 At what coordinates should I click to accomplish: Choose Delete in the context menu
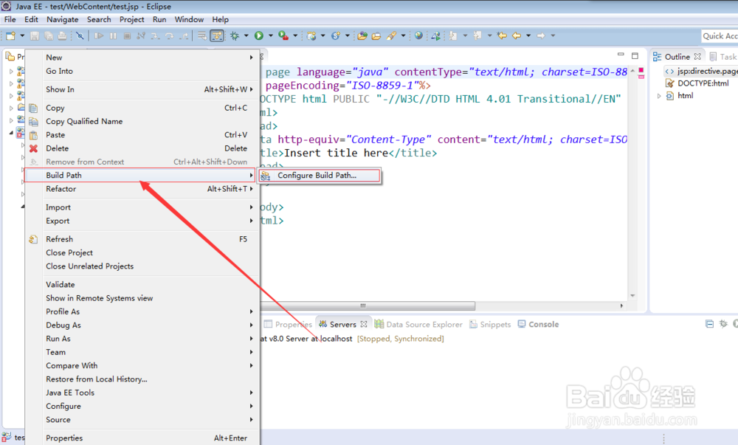[142, 148]
